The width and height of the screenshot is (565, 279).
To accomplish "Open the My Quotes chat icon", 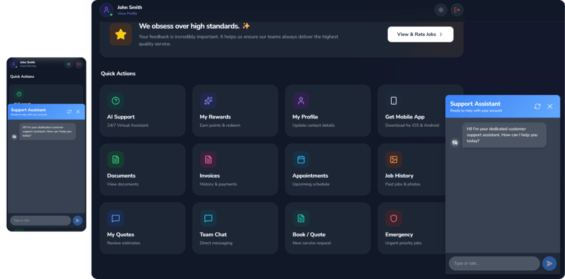I will click(x=116, y=218).
